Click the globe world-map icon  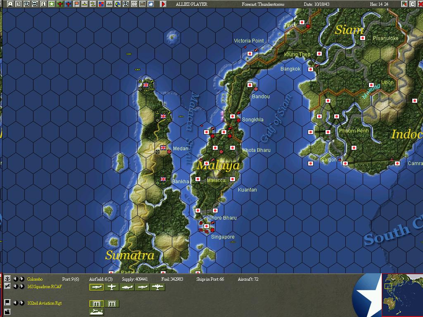[x=117, y=5]
